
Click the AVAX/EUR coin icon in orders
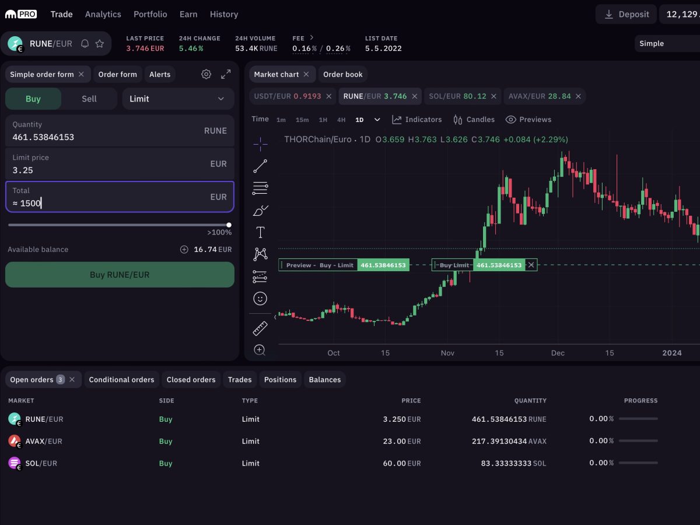click(15, 441)
